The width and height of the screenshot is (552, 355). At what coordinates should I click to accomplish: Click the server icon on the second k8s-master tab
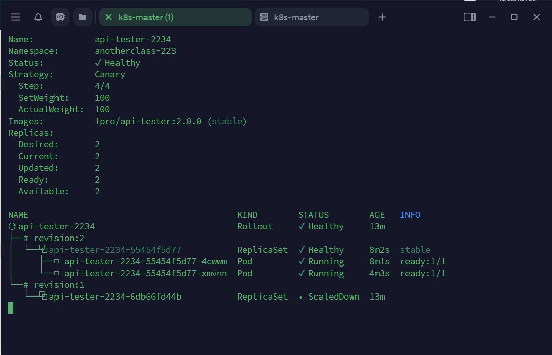pos(264,17)
